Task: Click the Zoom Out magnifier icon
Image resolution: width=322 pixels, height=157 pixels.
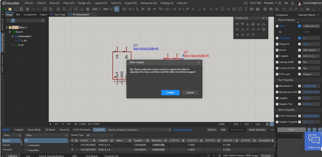Action: [64, 9]
